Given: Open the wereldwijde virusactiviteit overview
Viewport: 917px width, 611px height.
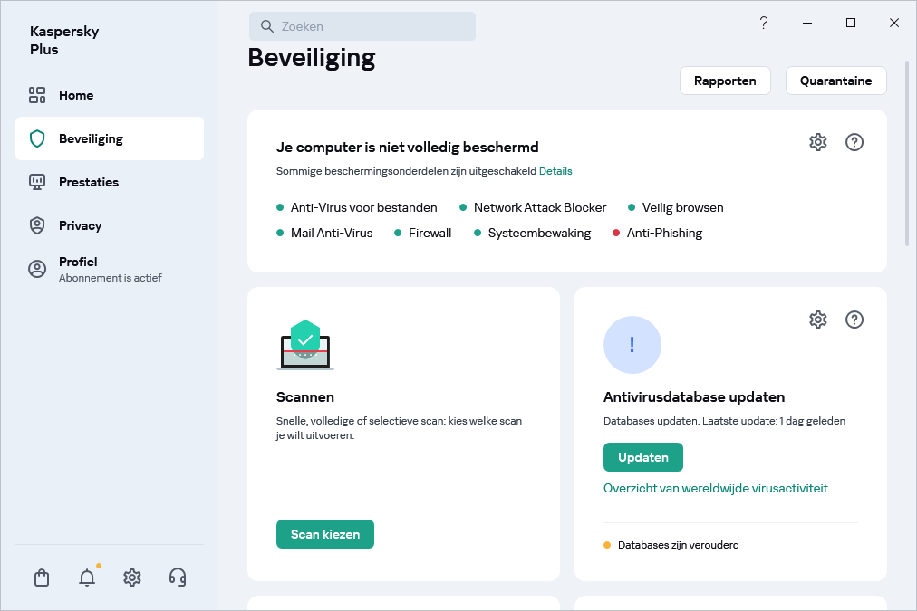Looking at the screenshot, I should click(x=715, y=487).
